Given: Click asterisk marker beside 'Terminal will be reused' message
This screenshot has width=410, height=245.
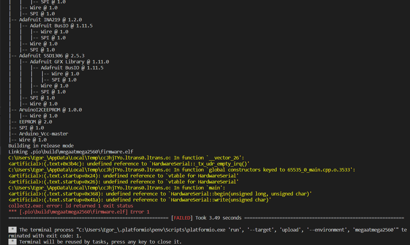Looking at the screenshot, I should pos(12,242).
